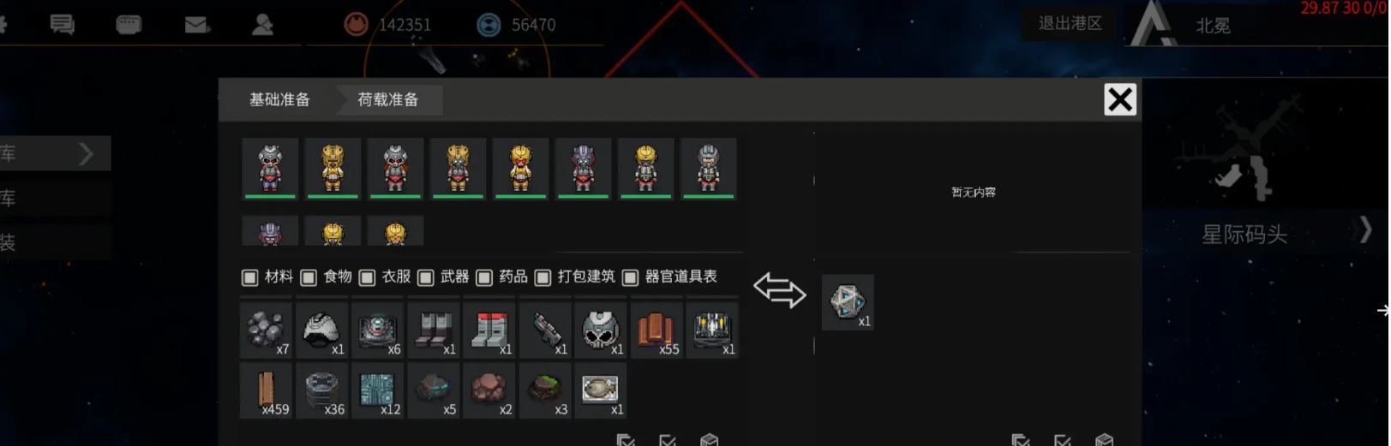Expand the 星际码头 chevron arrow
The width and height of the screenshot is (1391, 446).
pos(1365,230)
